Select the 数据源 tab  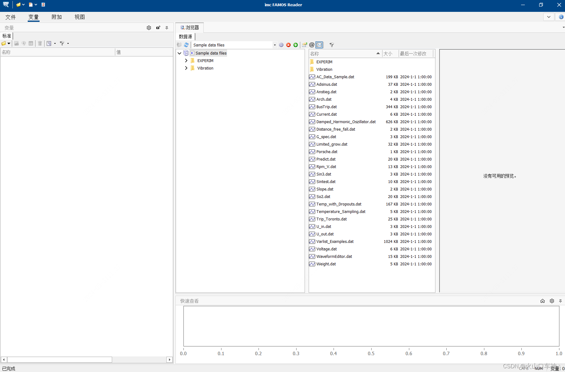(186, 36)
